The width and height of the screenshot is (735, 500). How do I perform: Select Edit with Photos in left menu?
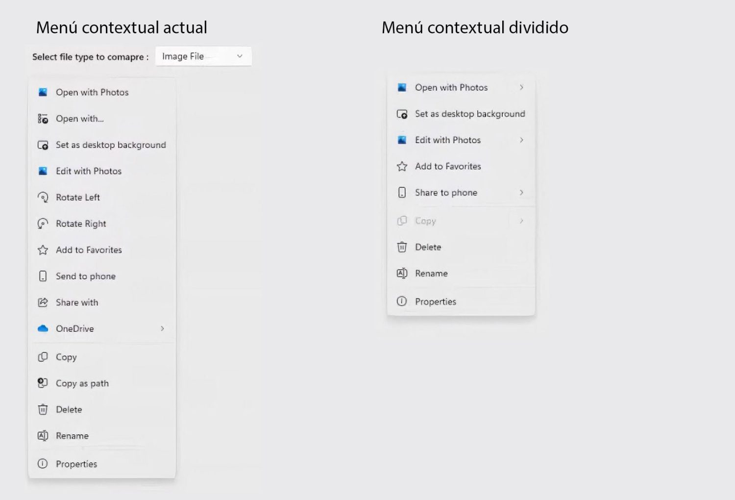89,171
